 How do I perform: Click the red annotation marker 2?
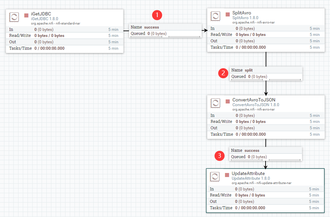tap(223, 73)
